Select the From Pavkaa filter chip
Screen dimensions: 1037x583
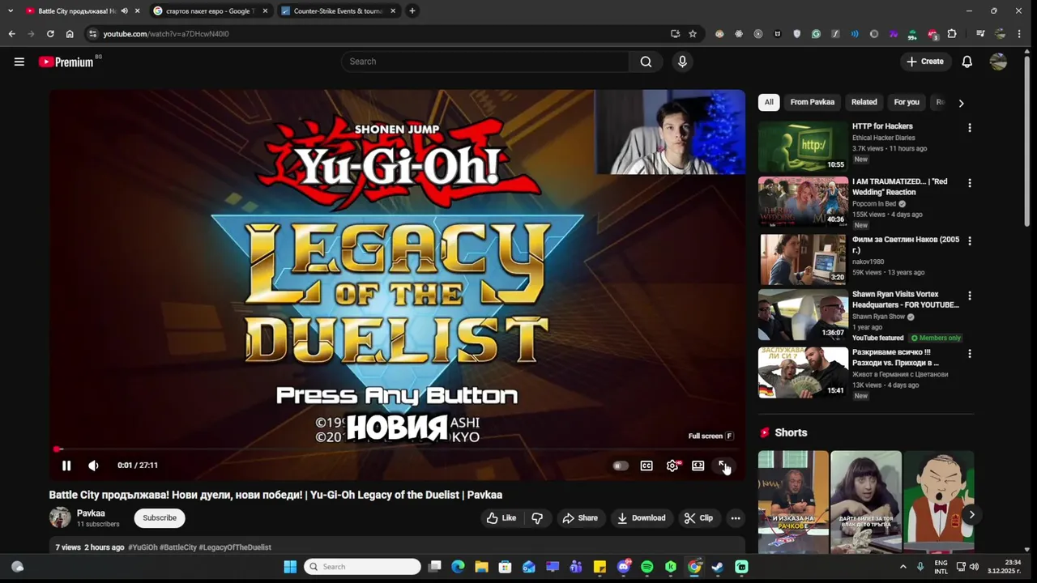(813, 102)
